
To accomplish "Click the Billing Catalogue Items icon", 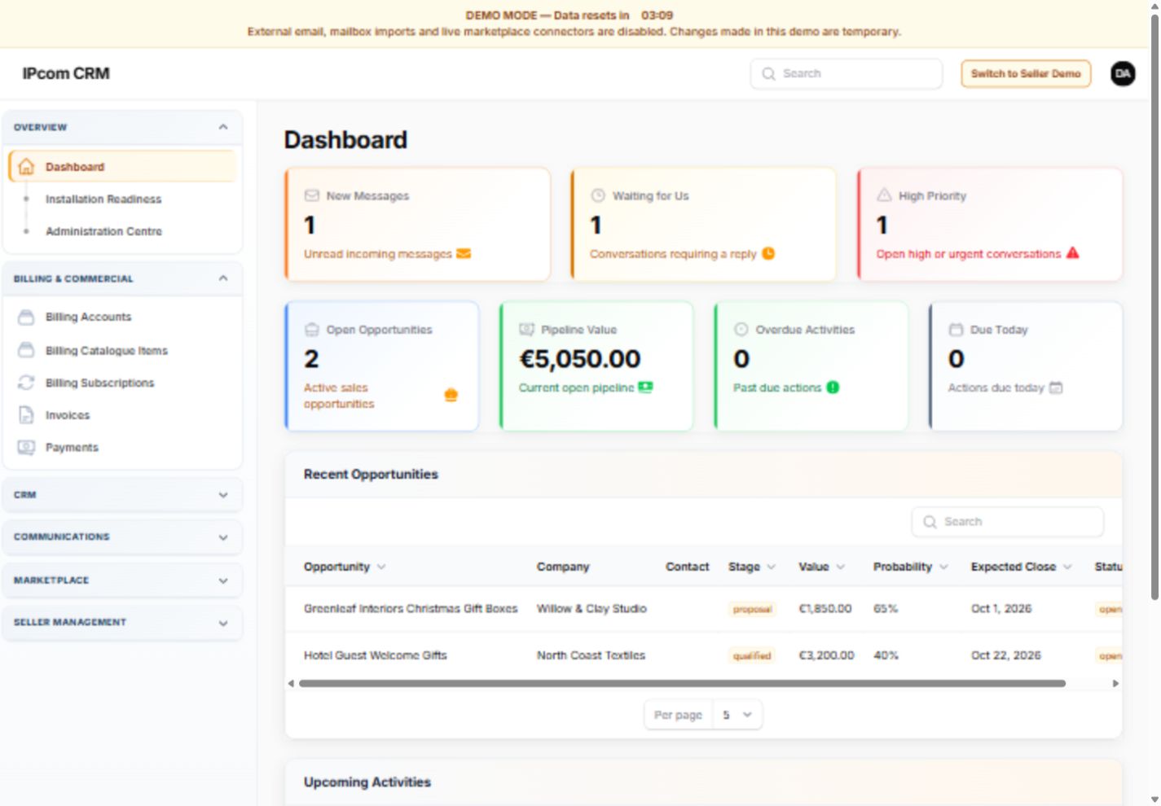I will [x=26, y=350].
